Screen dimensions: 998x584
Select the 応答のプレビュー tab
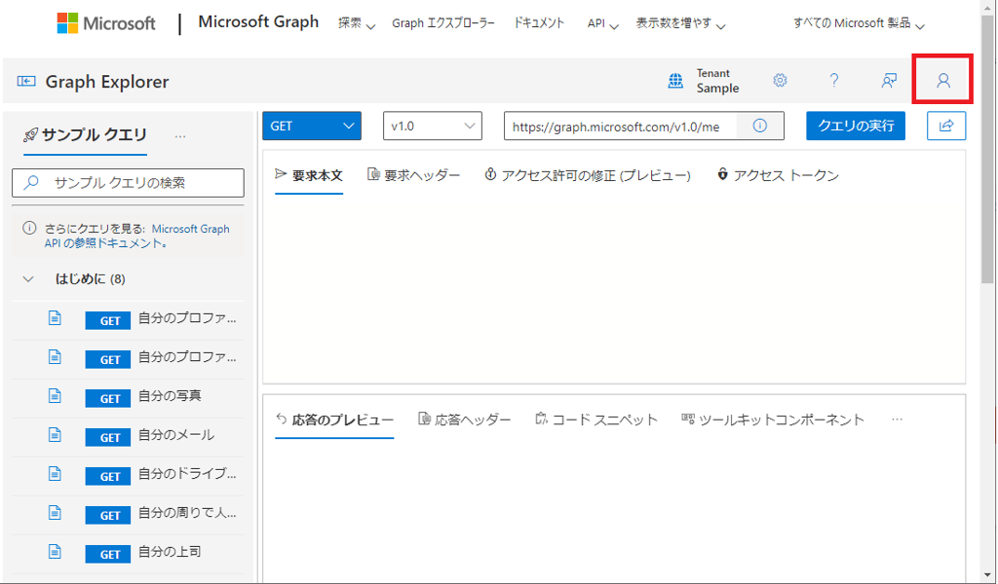(x=335, y=420)
